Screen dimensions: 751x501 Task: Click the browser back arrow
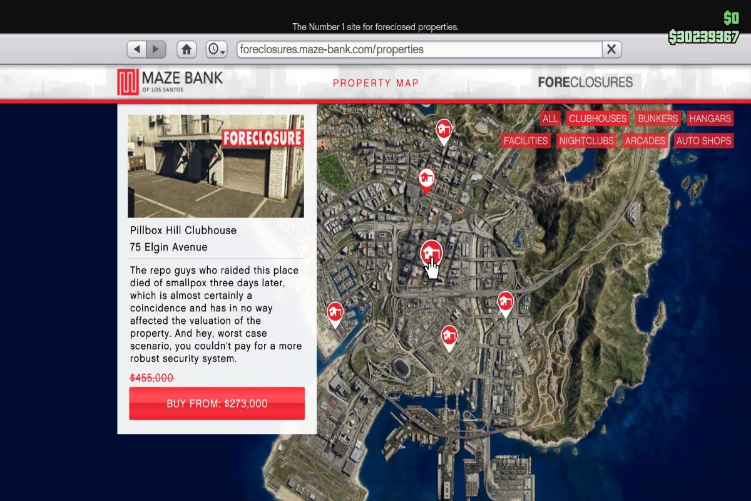click(x=138, y=48)
